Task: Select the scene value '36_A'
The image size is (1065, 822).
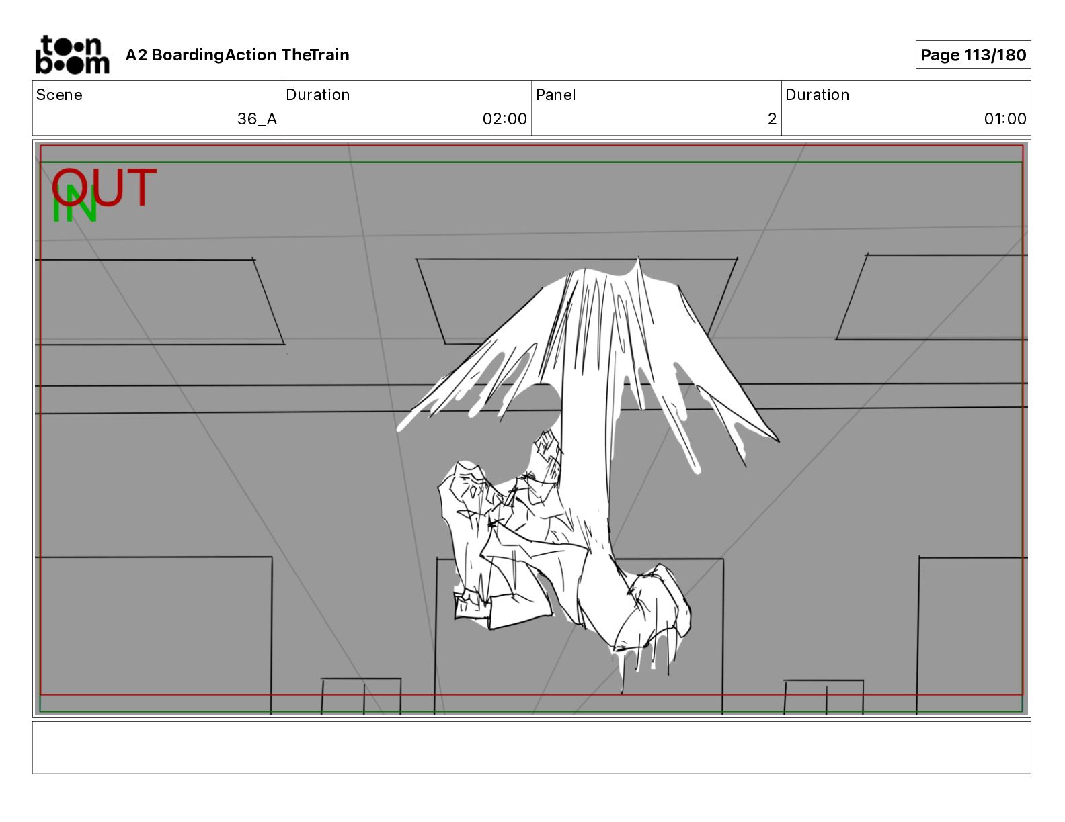Action: click(x=257, y=119)
